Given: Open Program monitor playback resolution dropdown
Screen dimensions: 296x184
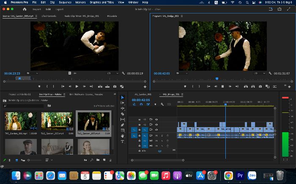Looking at the screenshot, I should pos(260,73).
